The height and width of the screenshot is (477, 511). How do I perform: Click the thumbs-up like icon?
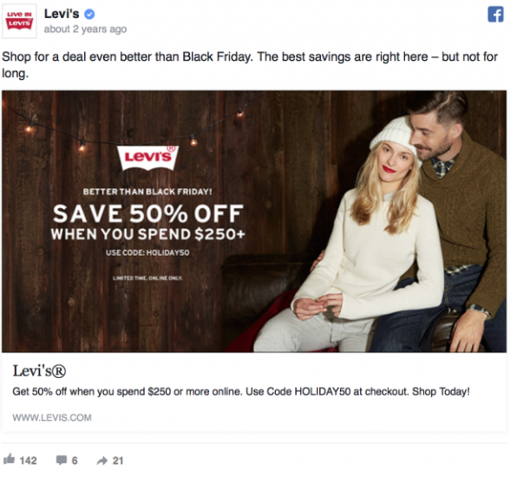pyautogui.click(x=10, y=460)
